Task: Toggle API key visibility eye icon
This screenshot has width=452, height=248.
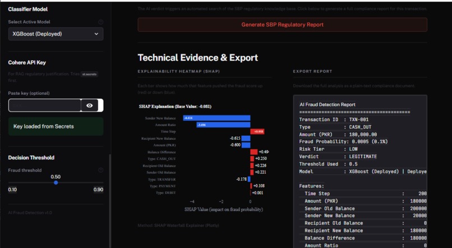Action: coord(90,105)
